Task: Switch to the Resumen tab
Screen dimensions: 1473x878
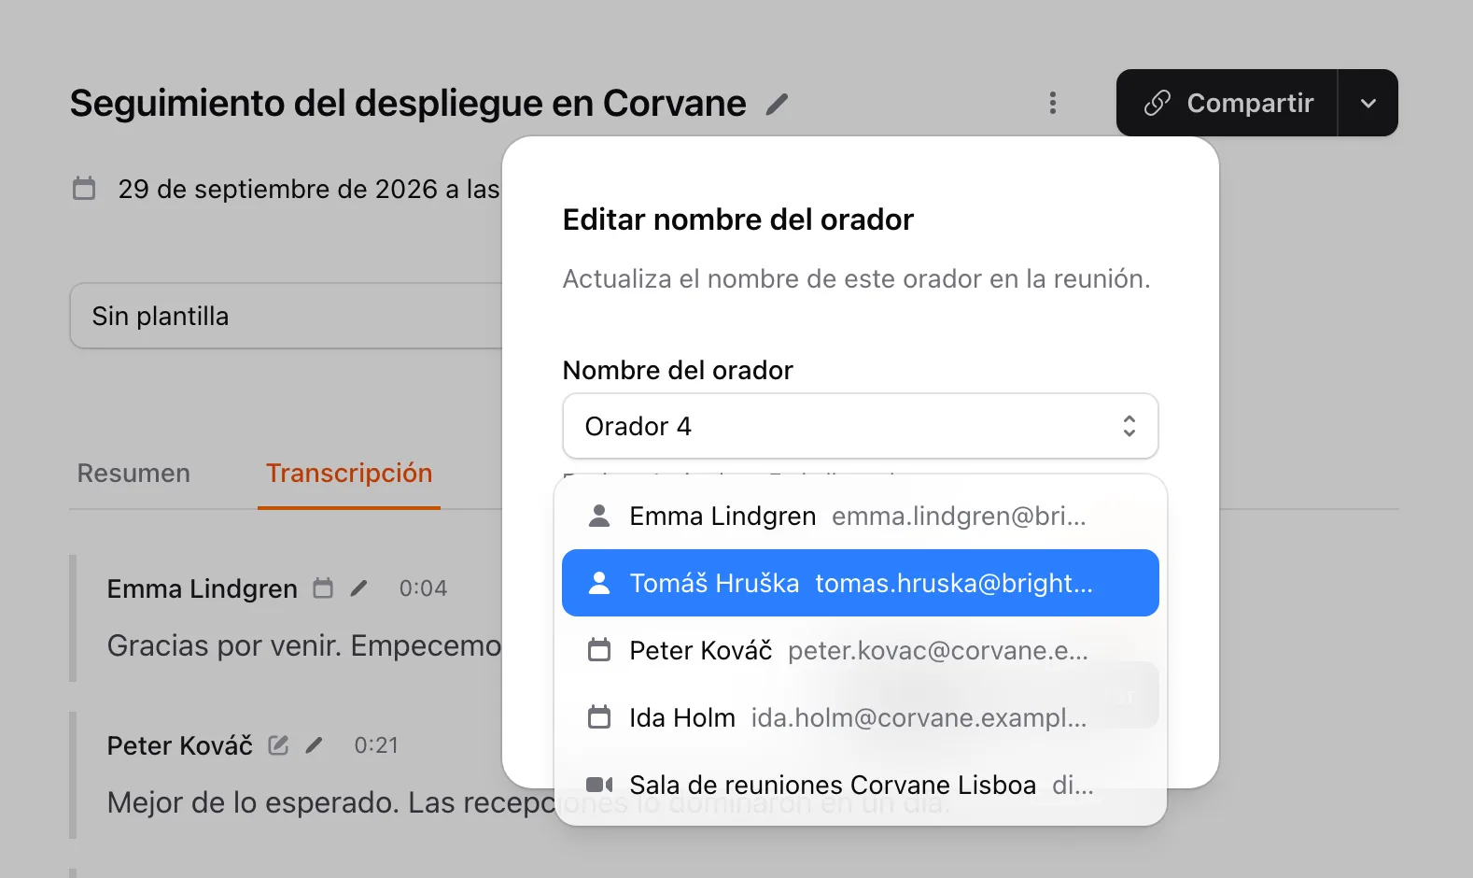Action: (133, 474)
